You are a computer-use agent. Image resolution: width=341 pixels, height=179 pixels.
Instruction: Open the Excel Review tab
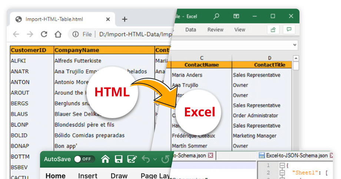215,30
